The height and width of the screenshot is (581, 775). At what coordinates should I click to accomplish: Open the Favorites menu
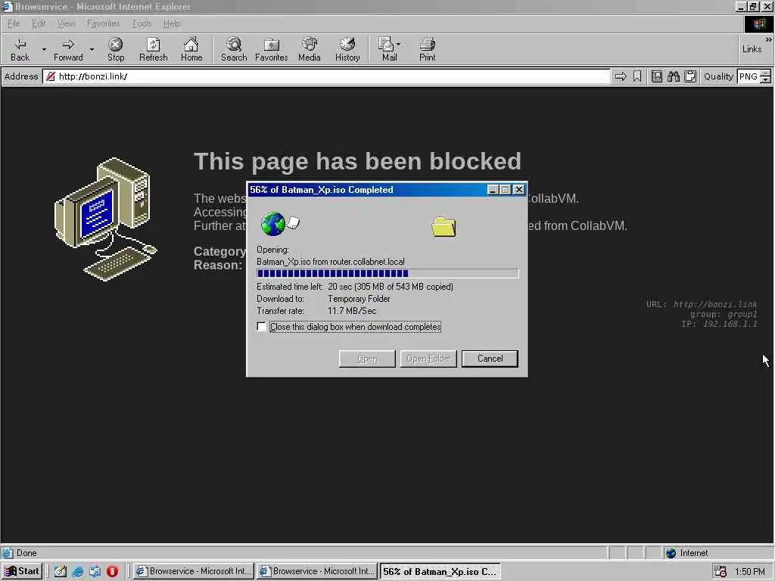tap(103, 23)
